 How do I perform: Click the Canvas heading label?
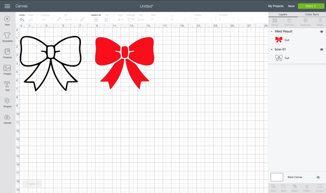point(21,6)
